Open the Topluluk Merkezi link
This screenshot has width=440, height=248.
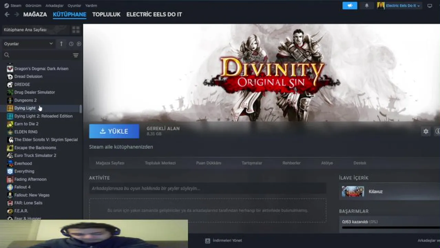160,163
